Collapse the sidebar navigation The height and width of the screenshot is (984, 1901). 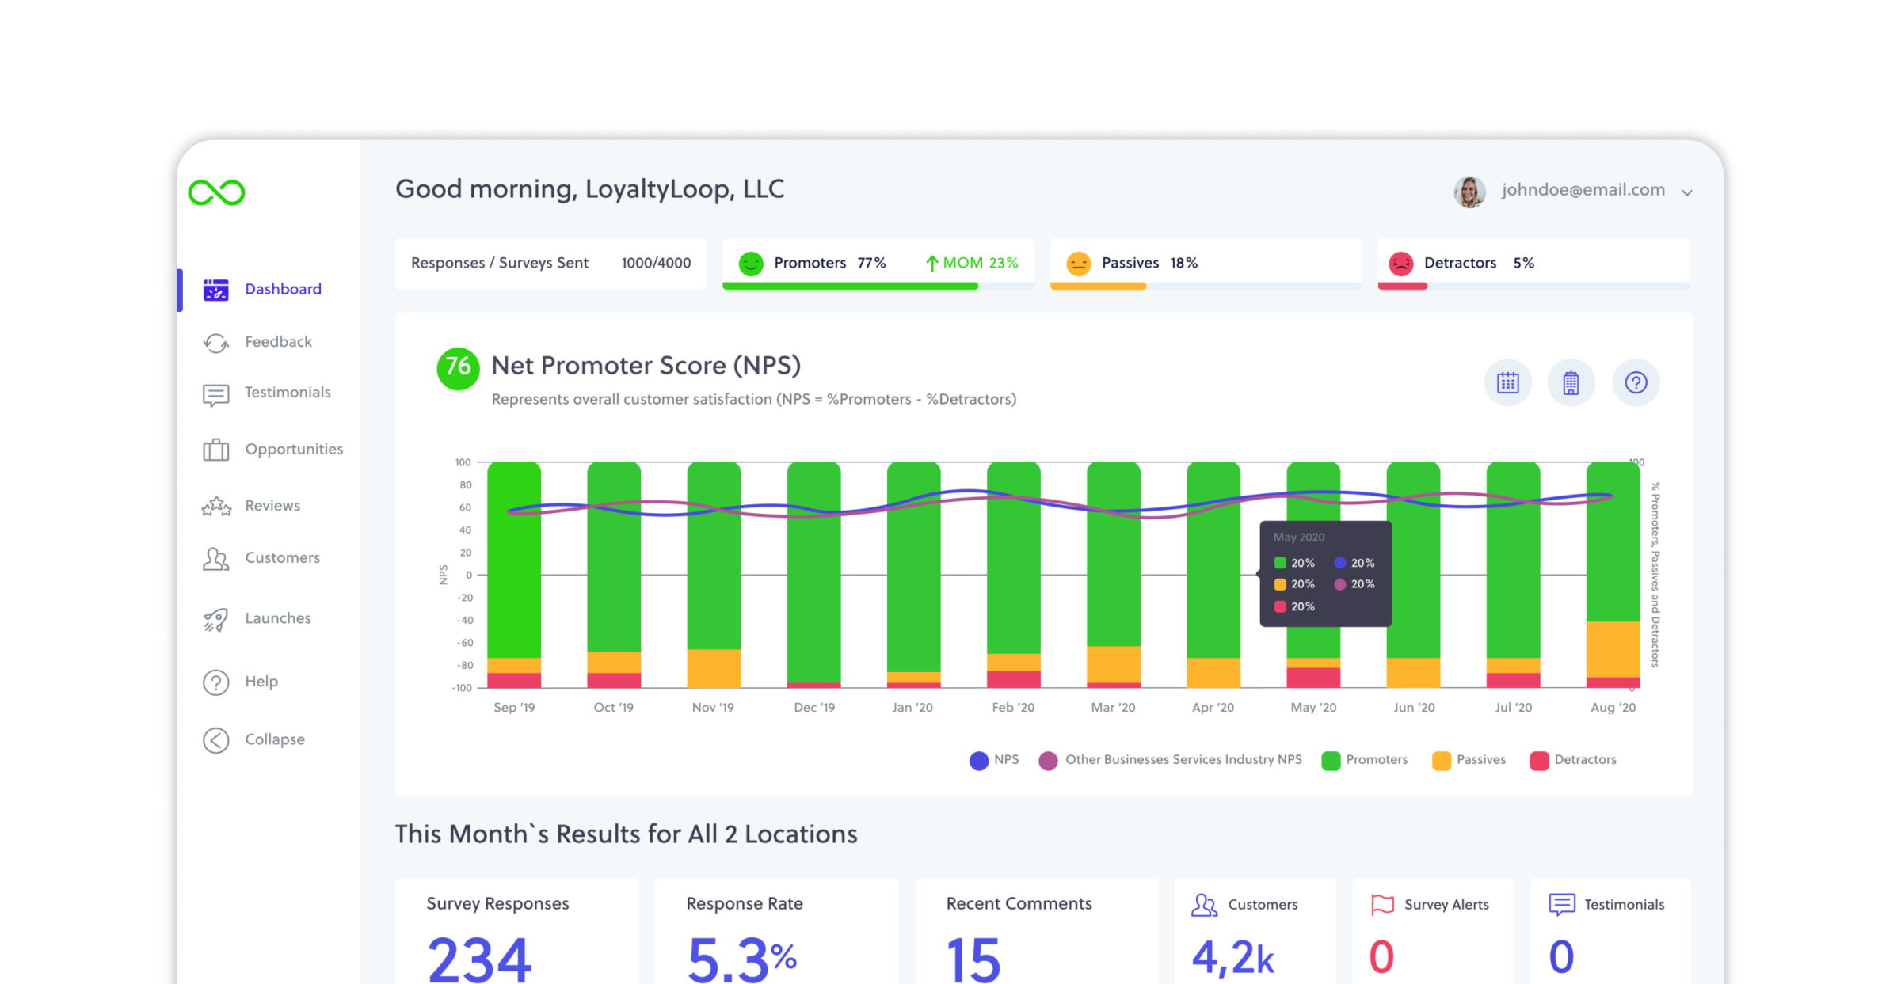pyautogui.click(x=273, y=739)
